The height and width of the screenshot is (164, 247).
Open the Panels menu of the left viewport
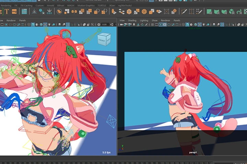[22, 20]
